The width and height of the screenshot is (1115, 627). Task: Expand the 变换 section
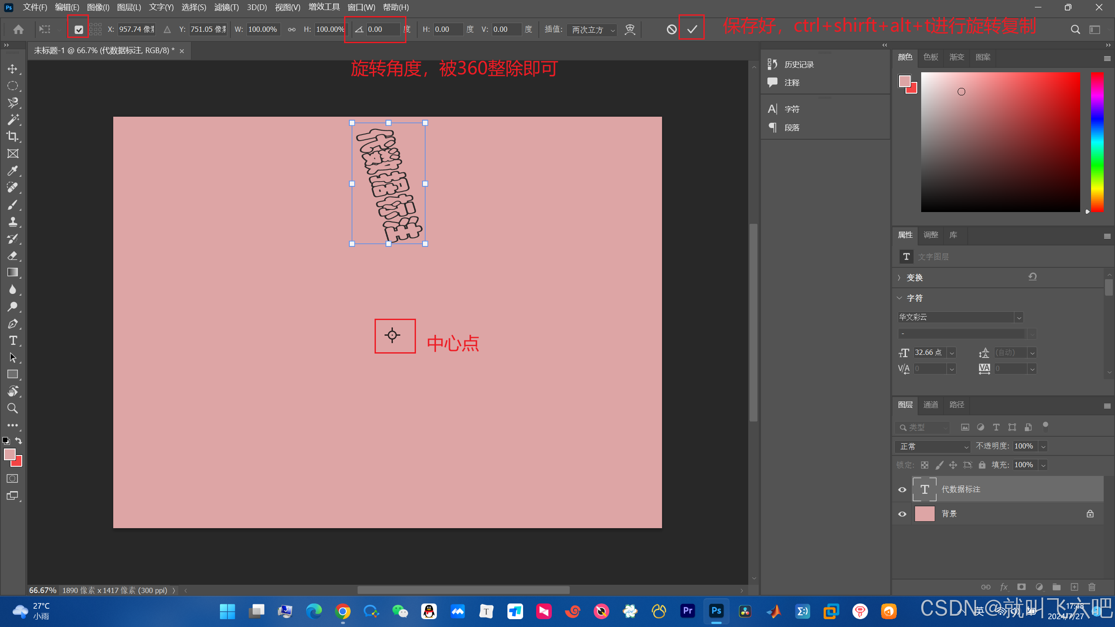click(899, 278)
